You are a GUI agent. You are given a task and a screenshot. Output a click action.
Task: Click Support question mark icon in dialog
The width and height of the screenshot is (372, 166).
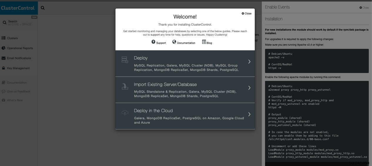pos(153,42)
